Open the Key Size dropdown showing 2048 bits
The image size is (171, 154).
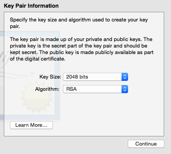[95, 77]
